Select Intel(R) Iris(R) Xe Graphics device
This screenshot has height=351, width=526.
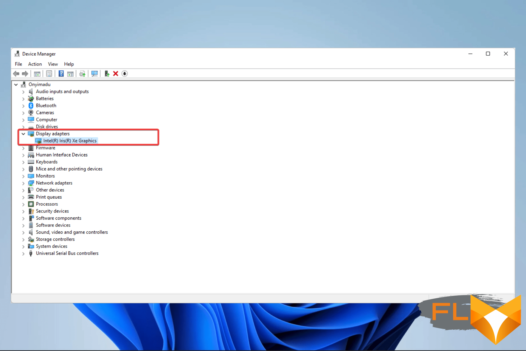70,141
